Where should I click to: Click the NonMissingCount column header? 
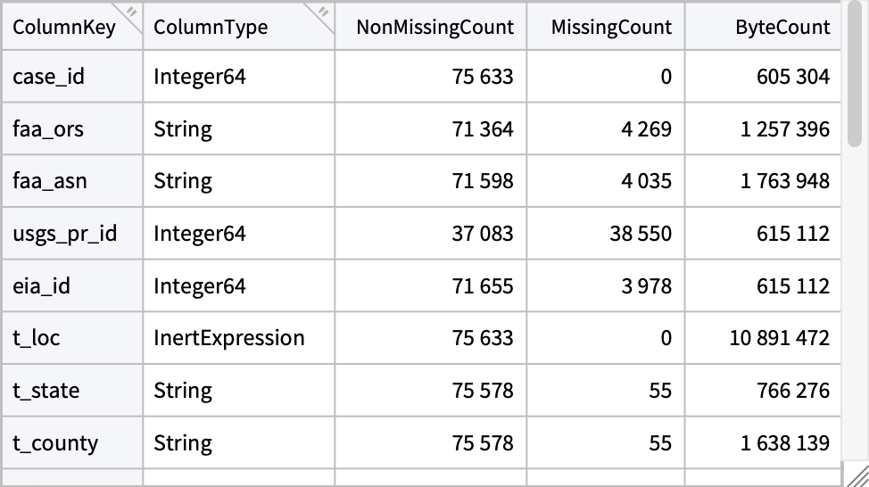(434, 27)
